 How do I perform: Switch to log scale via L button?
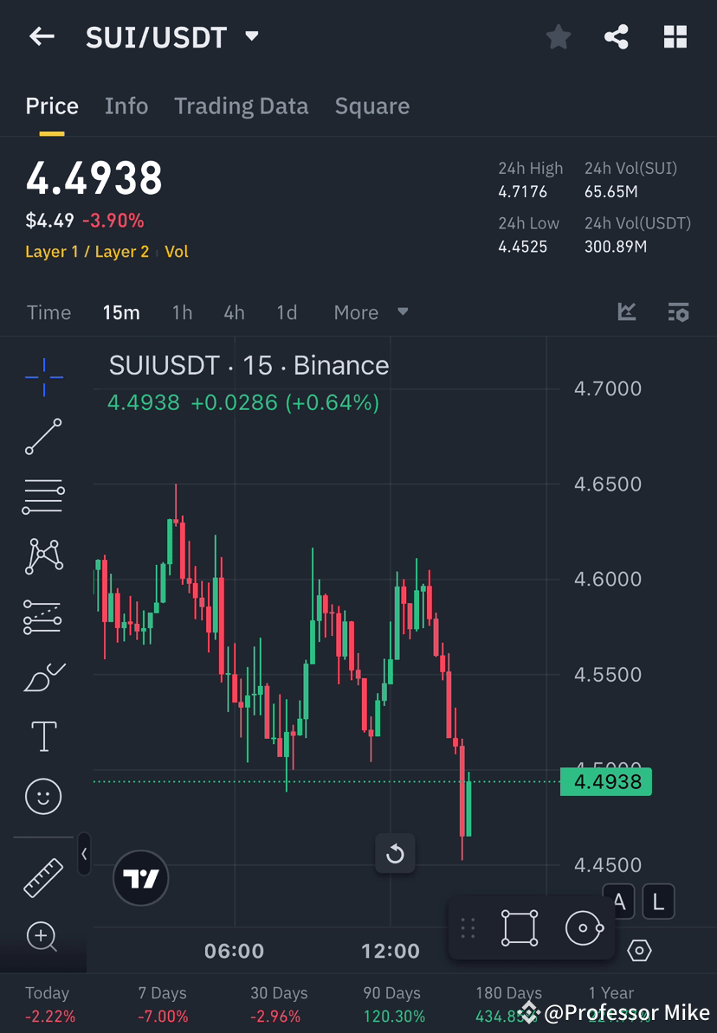click(659, 901)
